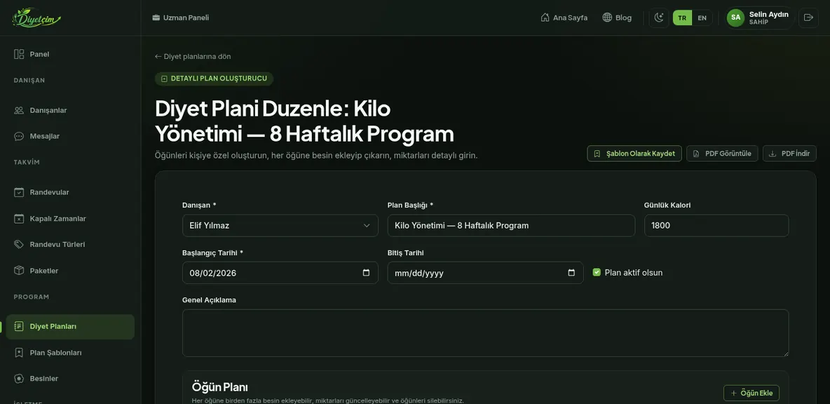Viewport: 830px width, 404px height.
Task: Open Randevular menu item
Action: [x=70, y=192]
